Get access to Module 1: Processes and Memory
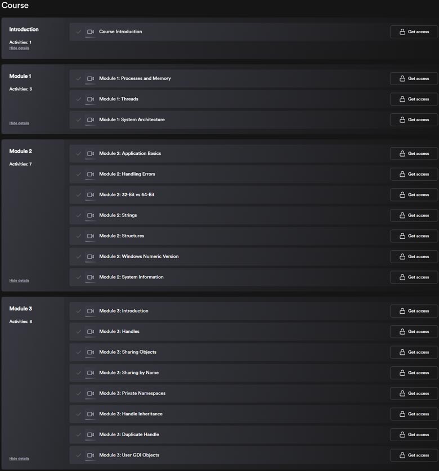Image resolution: width=439 pixels, height=471 pixels. 414,79
